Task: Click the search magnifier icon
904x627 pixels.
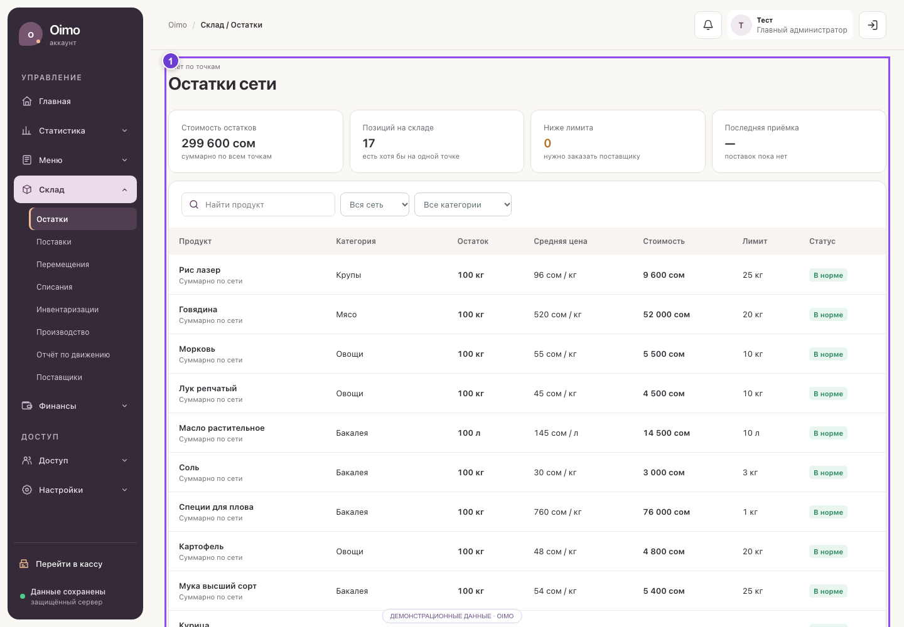Action: [194, 204]
